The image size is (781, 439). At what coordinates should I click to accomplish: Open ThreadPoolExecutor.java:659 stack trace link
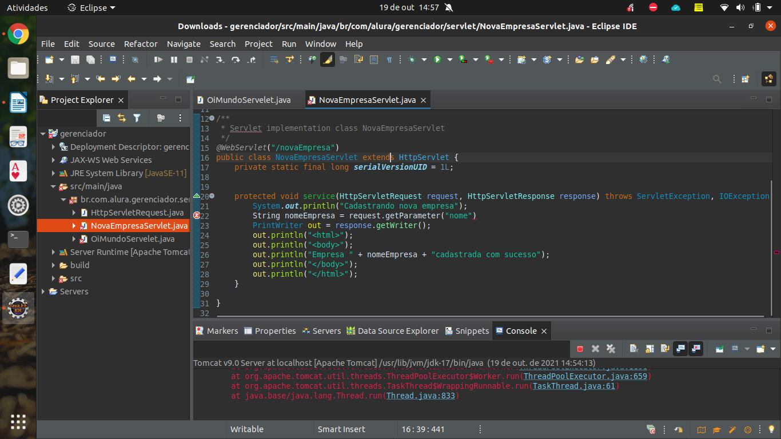585,377
